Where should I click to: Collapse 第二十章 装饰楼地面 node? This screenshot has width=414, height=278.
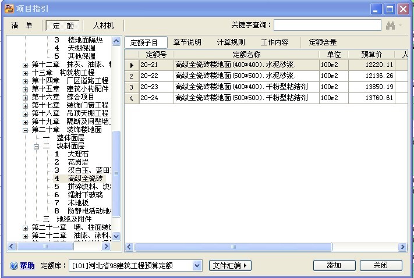[25, 130]
